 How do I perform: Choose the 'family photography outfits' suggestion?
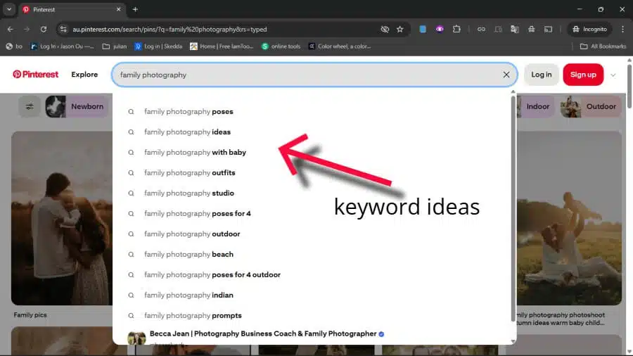pyautogui.click(x=189, y=173)
